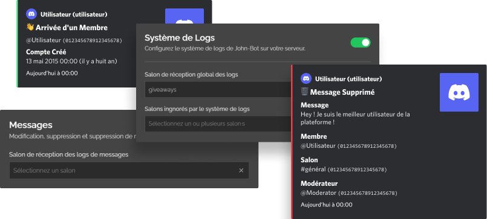Click the author name in Arrivée d'un Membre card
This screenshot has width=487, height=219.
pos(74,14)
